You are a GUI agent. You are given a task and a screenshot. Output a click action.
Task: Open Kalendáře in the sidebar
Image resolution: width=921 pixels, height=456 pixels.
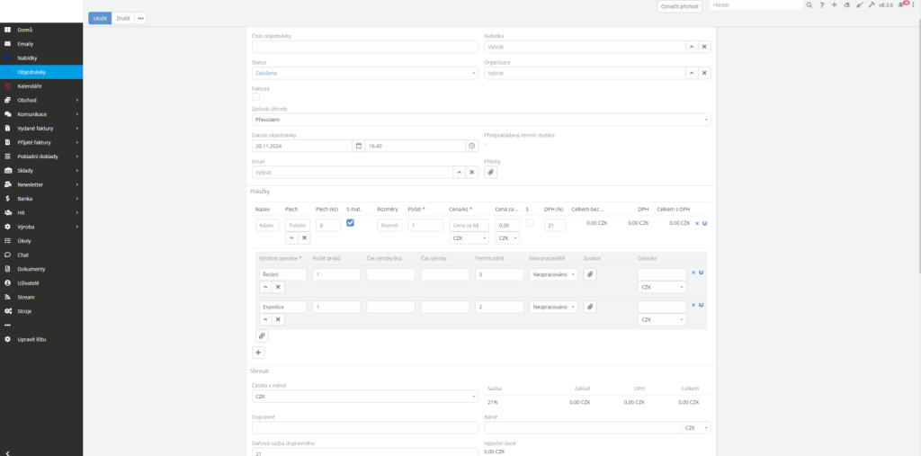(x=30, y=85)
